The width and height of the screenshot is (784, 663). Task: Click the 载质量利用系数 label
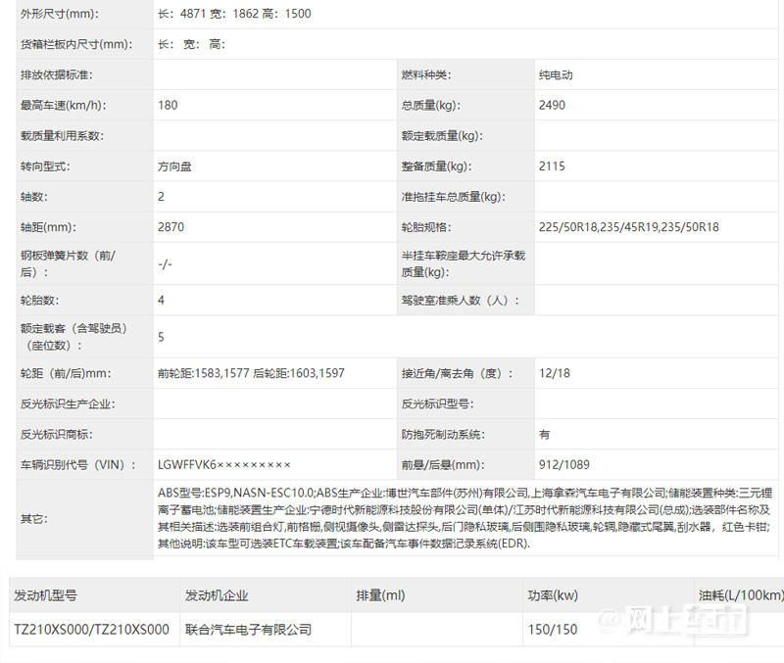tap(62, 135)
